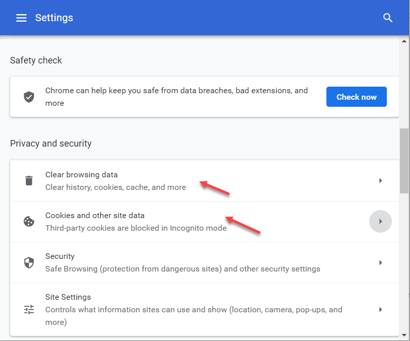The width and height of the screenshot is (410, 341).
Task: Run the Check now safety check
Action: point(356,97)
